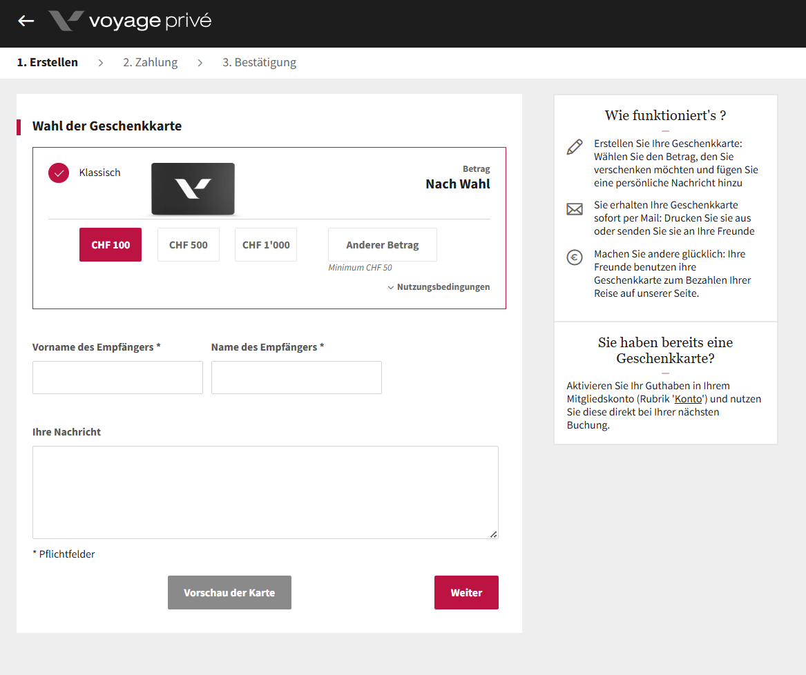Image resolution: width=806 pixels, height=675 pixels.
Task: Go to step 3. Bestätigung
Action: 259,63
